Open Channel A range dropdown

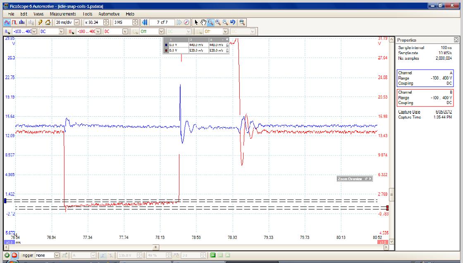[34, 31]
